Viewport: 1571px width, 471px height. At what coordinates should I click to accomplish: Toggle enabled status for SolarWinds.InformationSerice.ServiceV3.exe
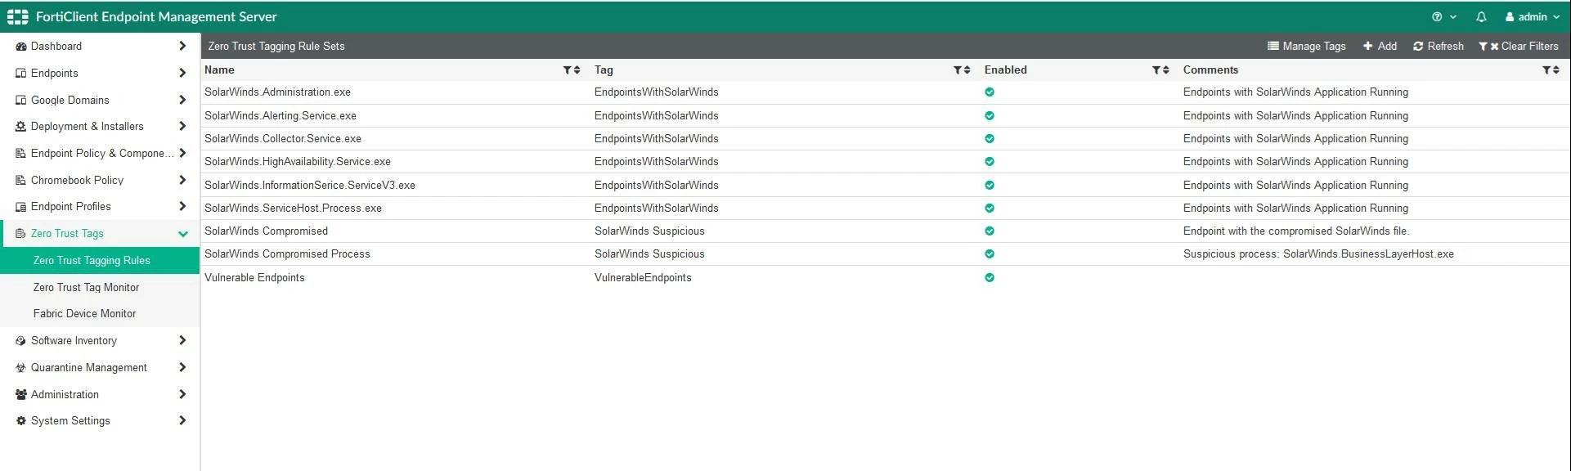(990, 186)
